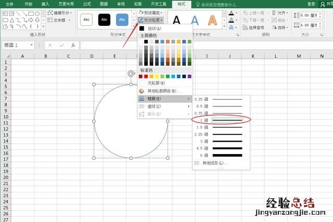This screenshot has width=333, height=222.
Task: Open the 形状轮廓 dropdown button
Action: pyautogui.click(x=151, y=20)
